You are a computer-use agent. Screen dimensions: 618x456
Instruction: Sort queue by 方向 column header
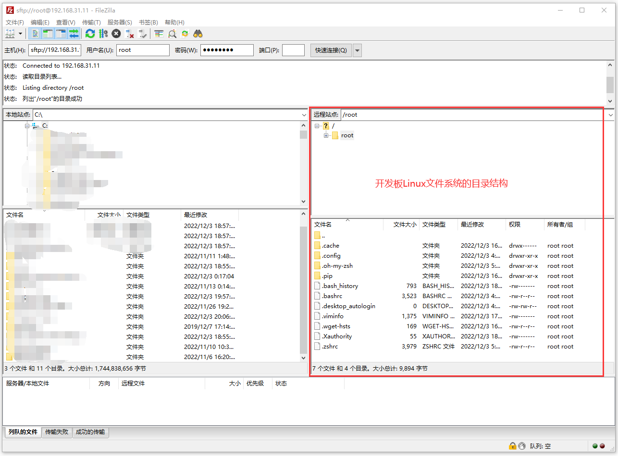coord(104,384)
